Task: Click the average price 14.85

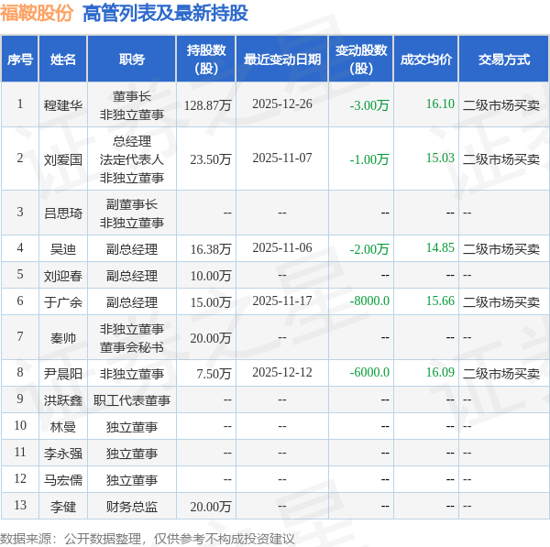Action: pos(440,247)
